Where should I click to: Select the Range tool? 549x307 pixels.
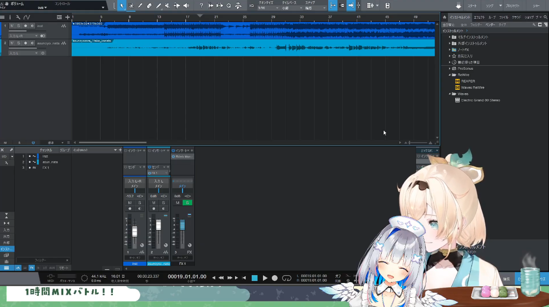(x=131, y=5)
